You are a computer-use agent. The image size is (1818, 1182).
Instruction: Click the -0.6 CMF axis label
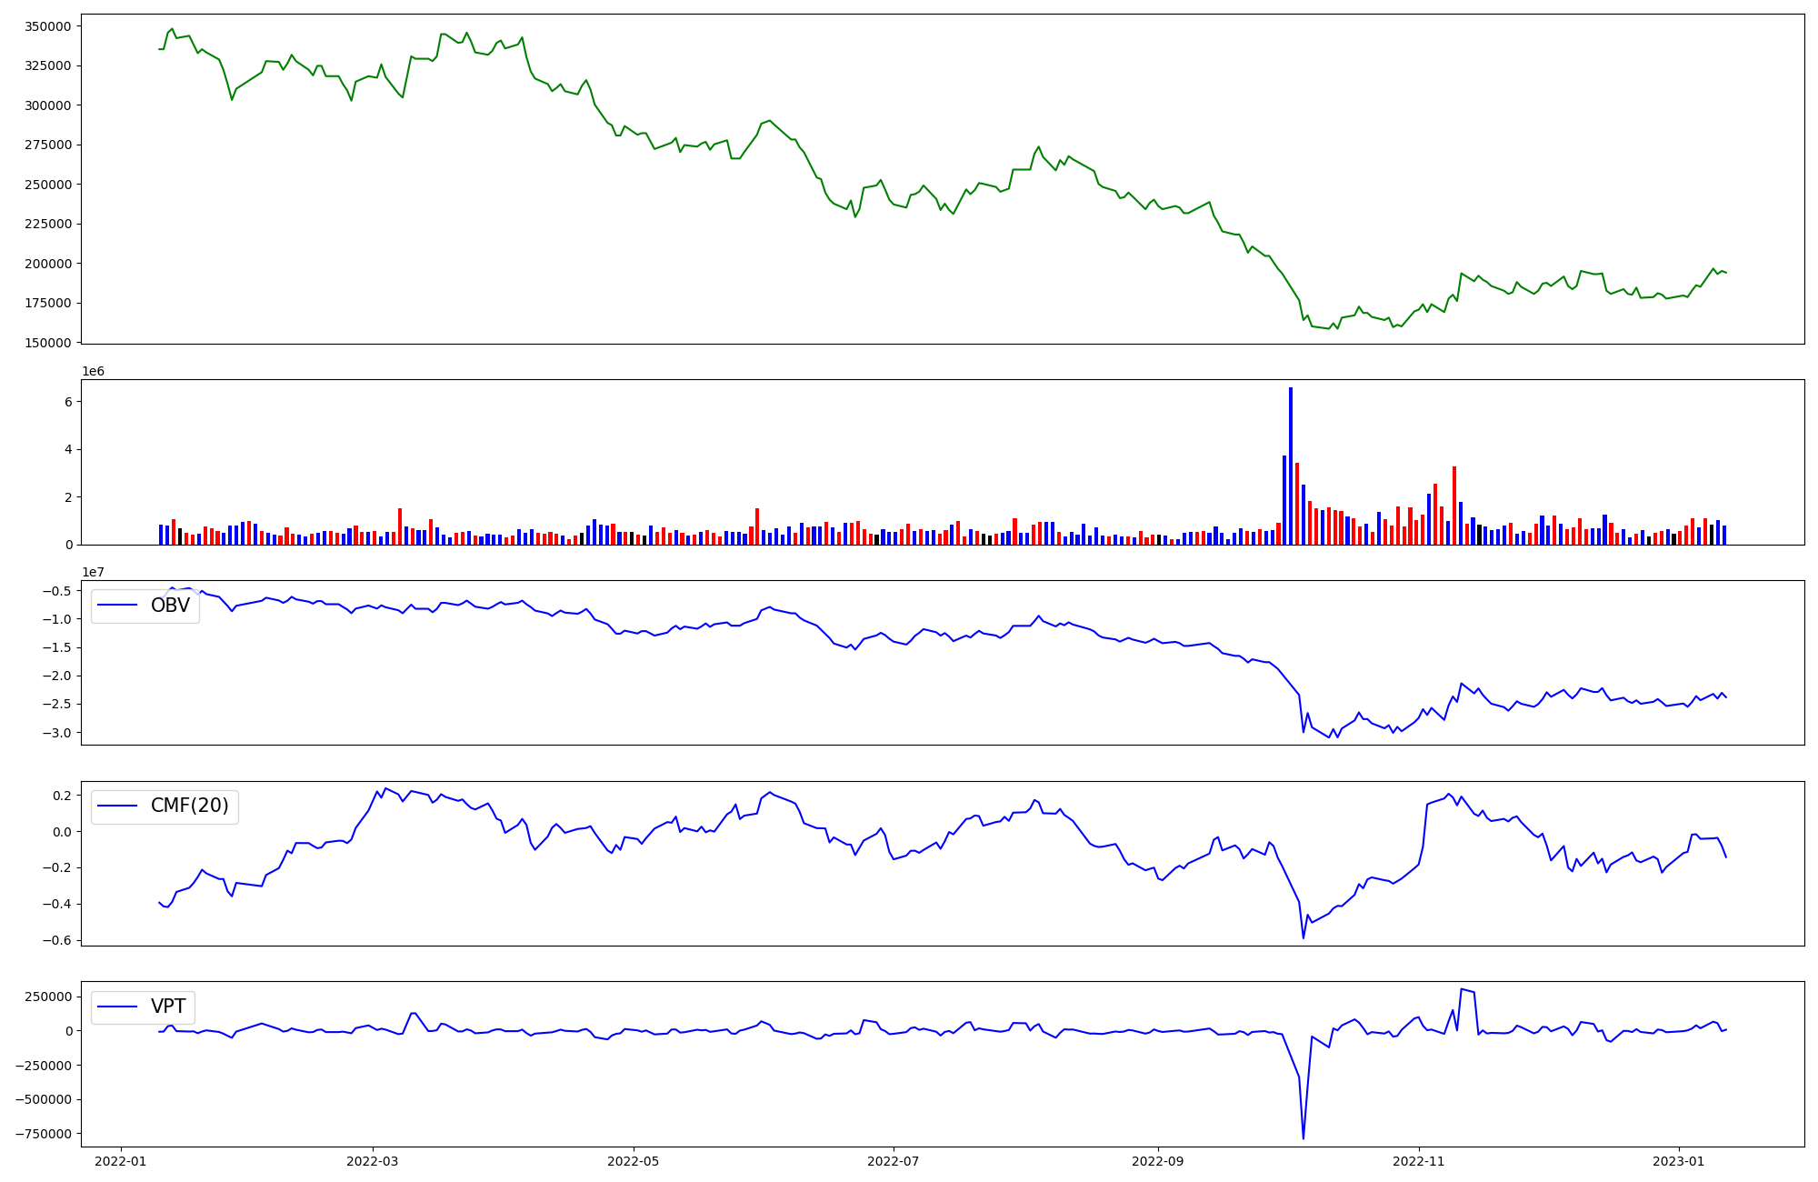click(56, 941)
